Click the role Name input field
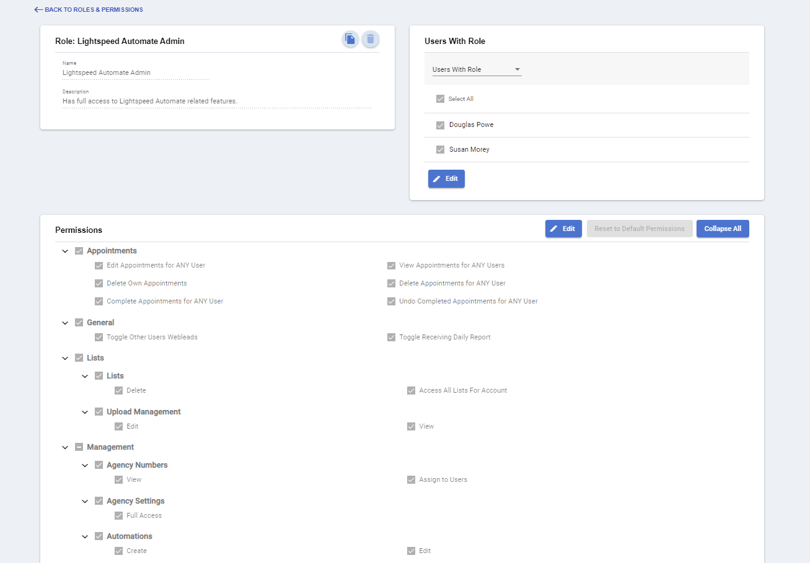Viewport: 810px width, 563px height. tap(136, 73)
